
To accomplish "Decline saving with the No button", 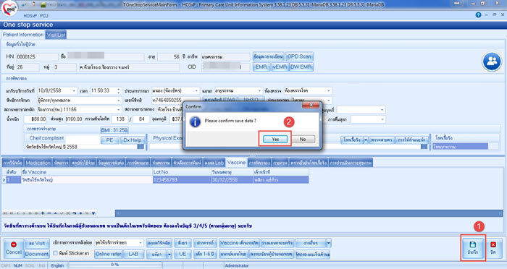I will [x=303, y=139].
